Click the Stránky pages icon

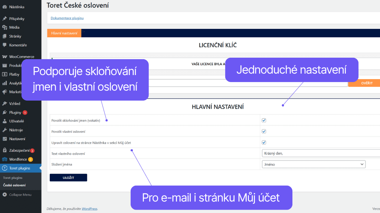tap(4, 36)
